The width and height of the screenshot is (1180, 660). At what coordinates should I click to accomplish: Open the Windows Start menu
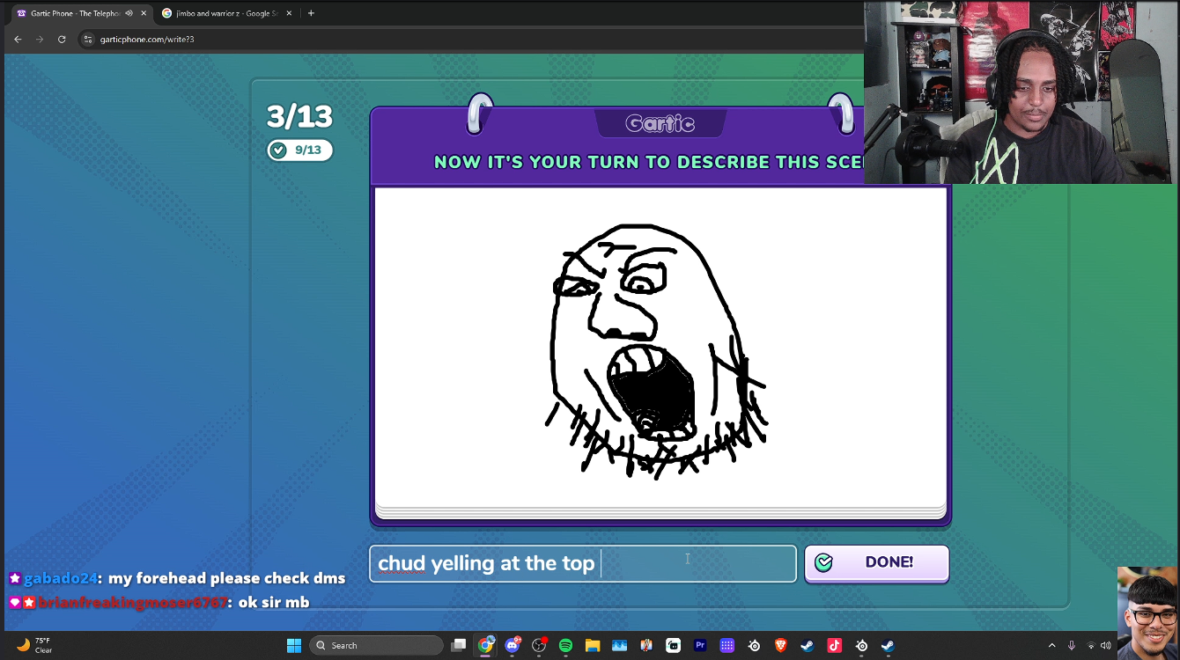click(x=294, y=645)
